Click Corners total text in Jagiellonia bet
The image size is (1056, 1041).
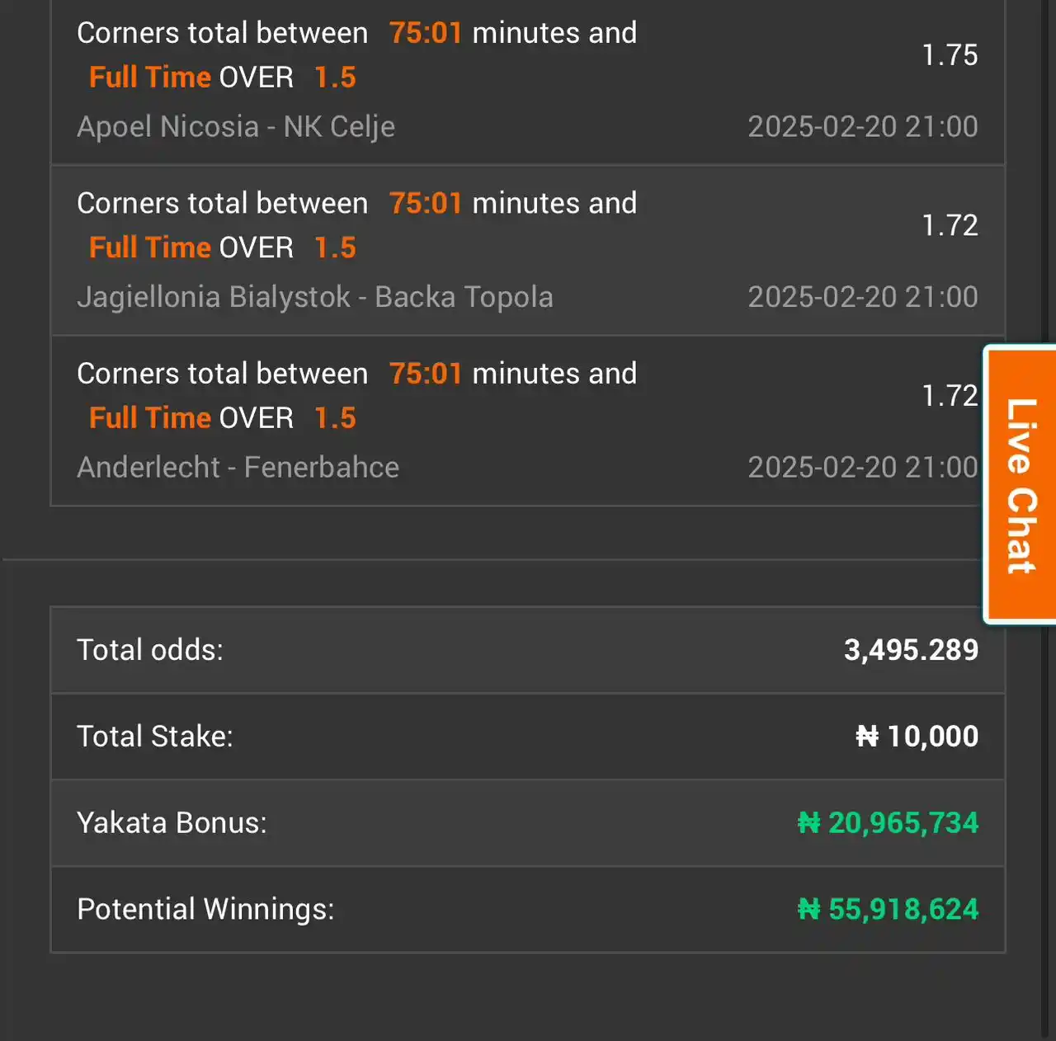coord(222,204)
